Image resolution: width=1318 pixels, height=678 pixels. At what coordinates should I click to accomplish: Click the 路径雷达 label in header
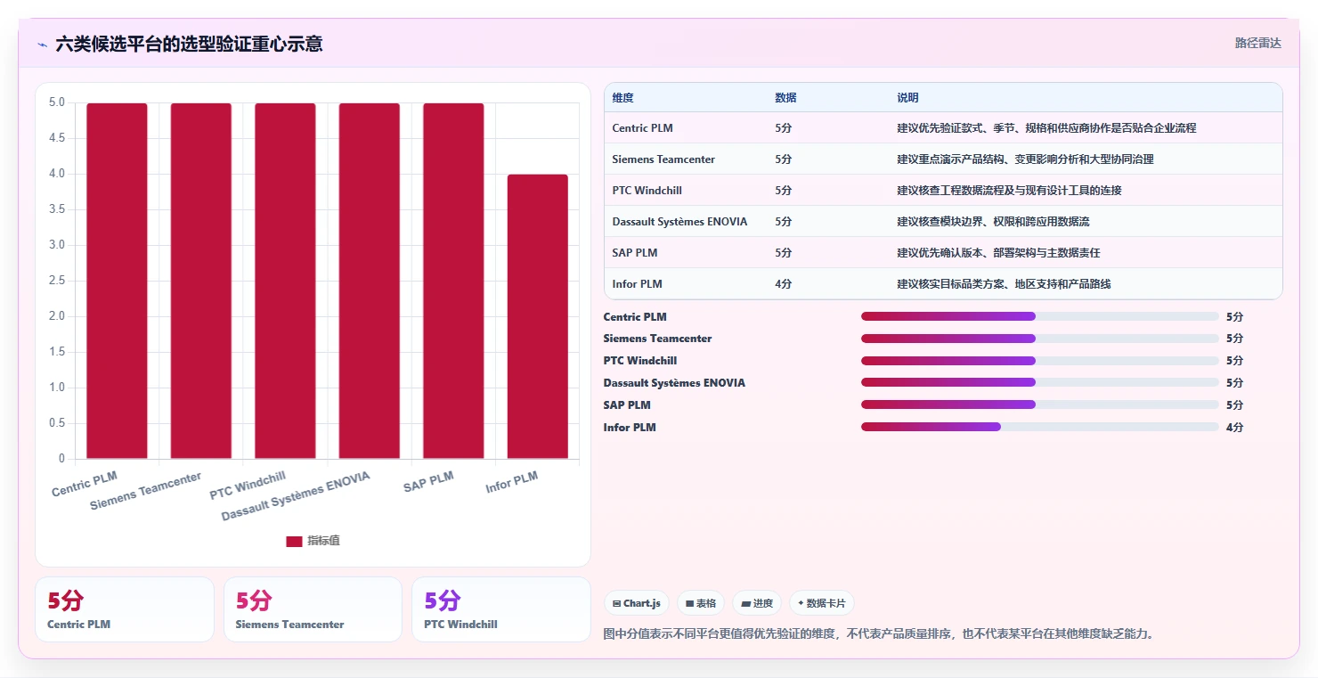tap(1257, 43)
